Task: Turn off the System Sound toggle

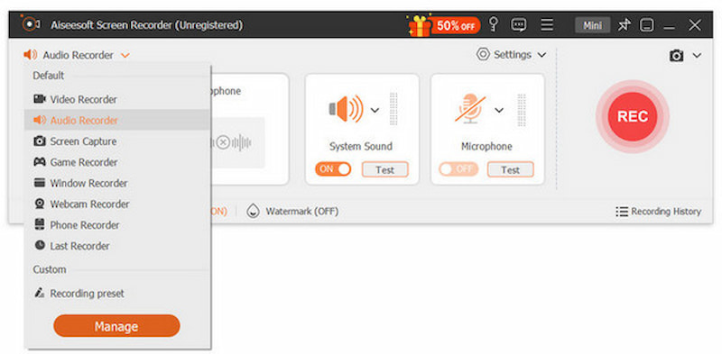Action: pyautogui.click(x=333, y=169)
